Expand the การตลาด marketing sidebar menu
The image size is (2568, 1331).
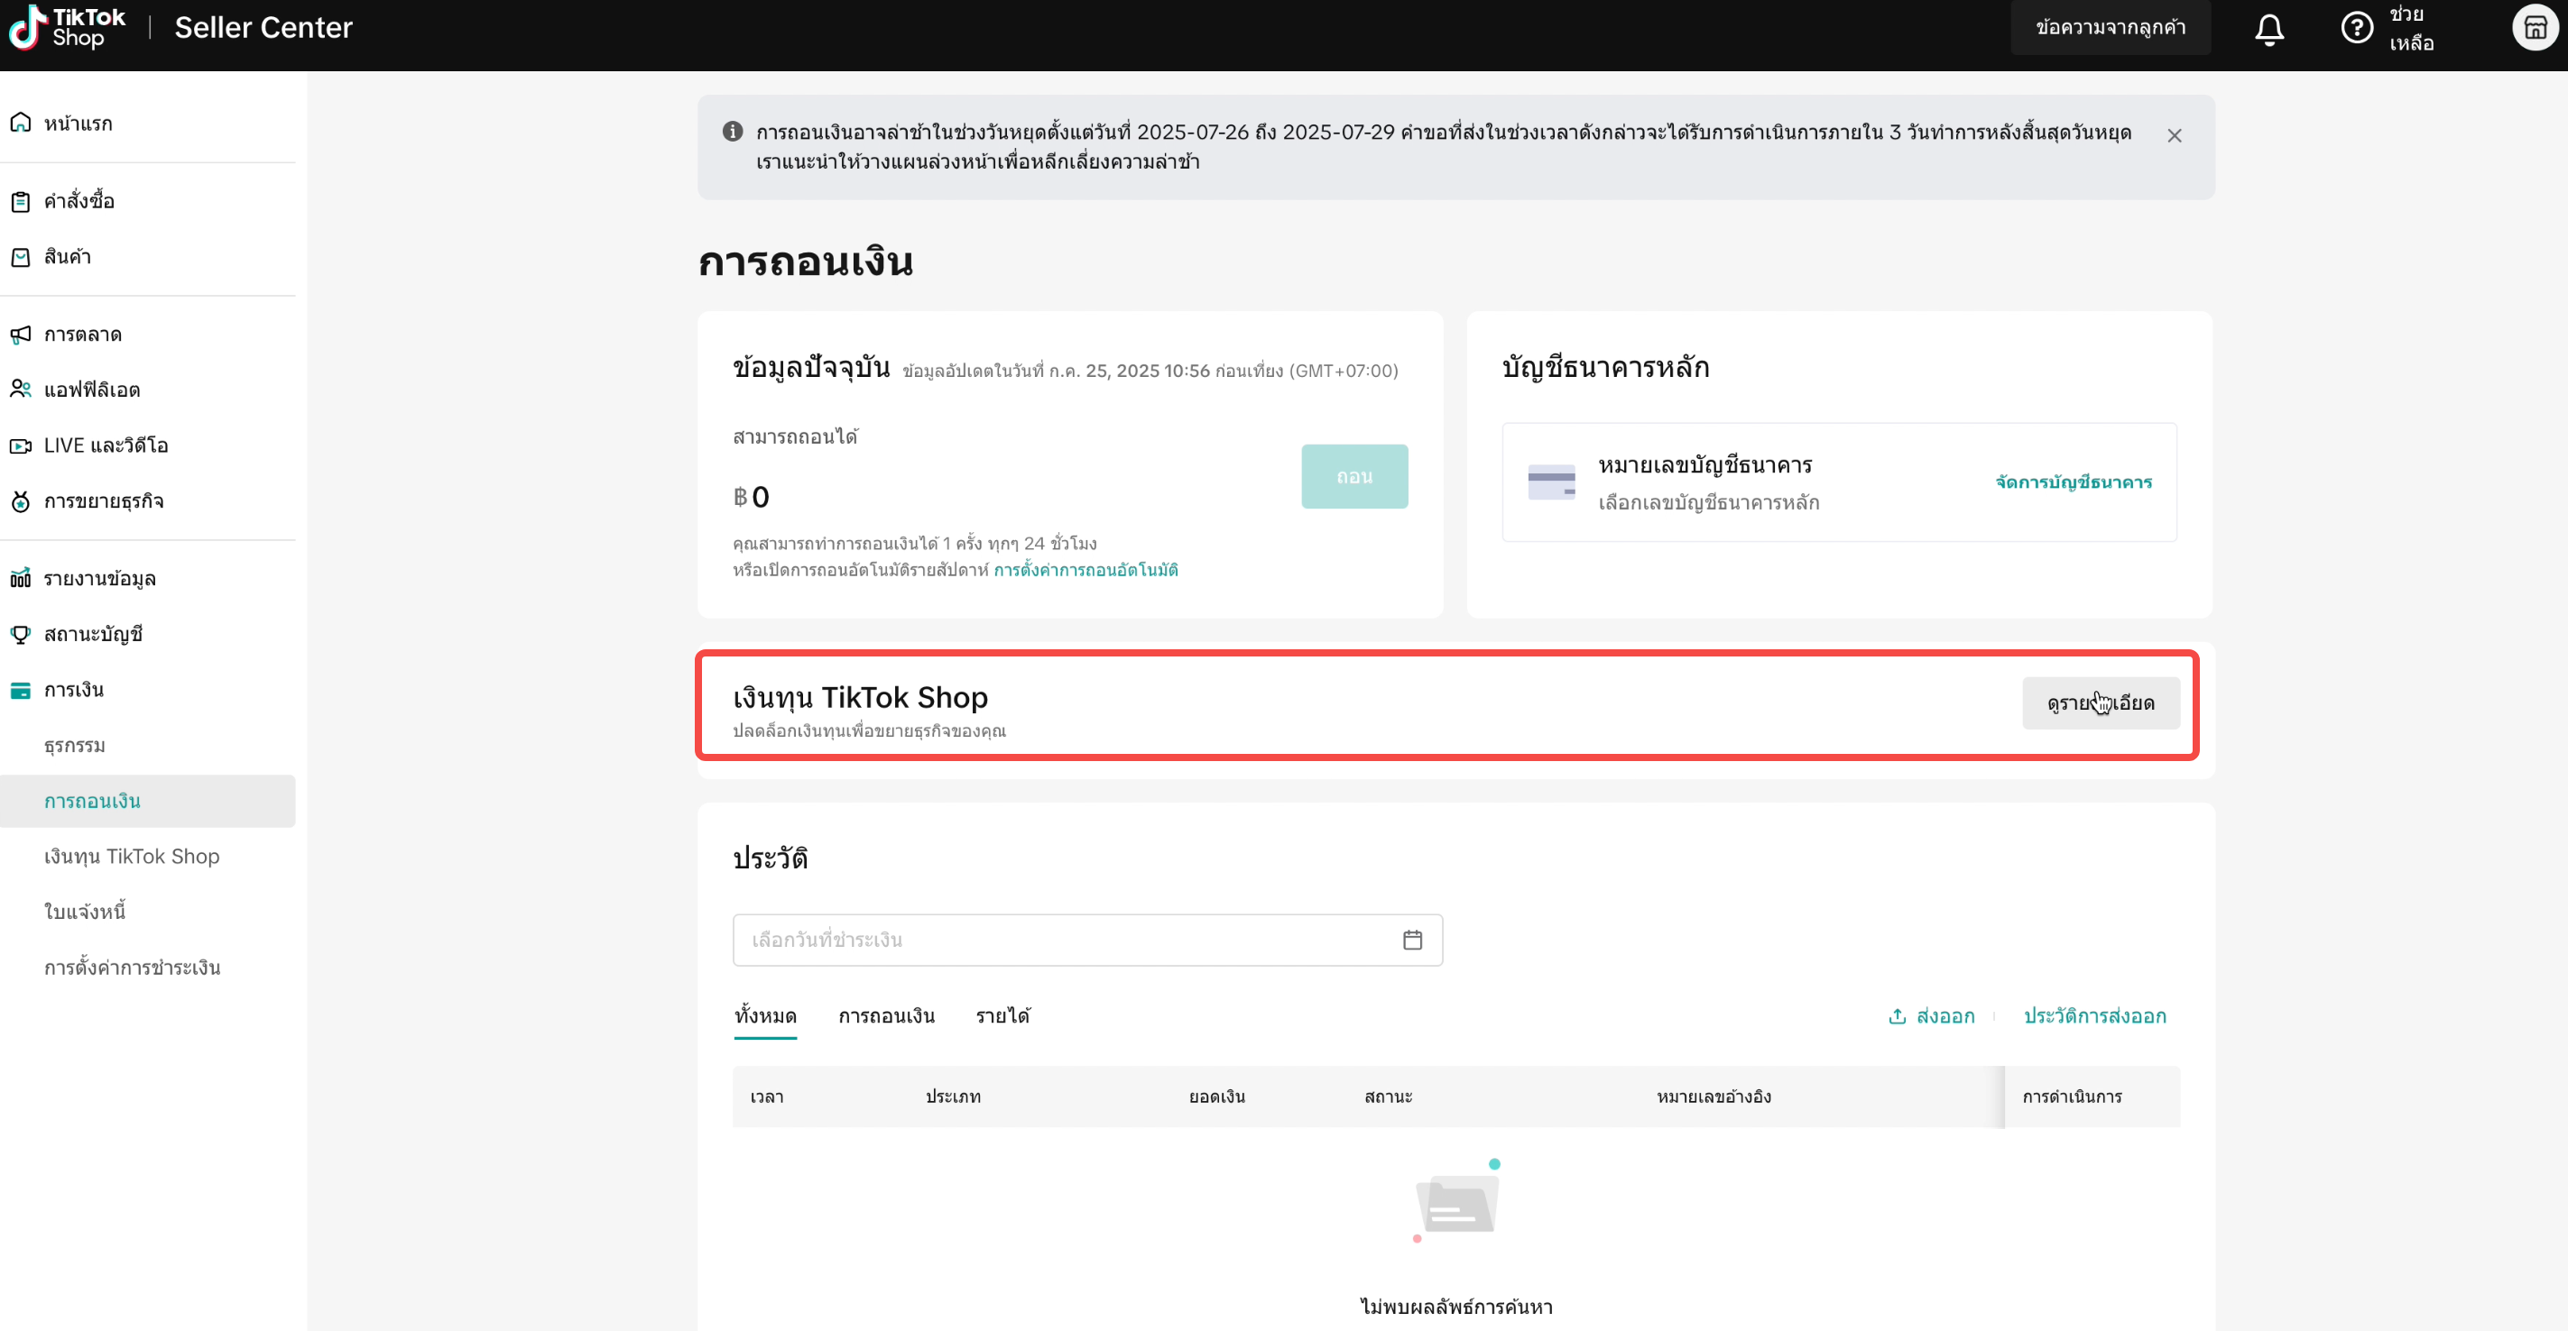coord(83,335)
